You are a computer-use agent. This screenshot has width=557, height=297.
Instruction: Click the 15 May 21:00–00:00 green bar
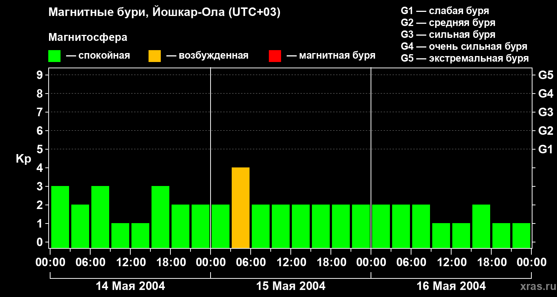pyautogui.click(x=361, y=226)
